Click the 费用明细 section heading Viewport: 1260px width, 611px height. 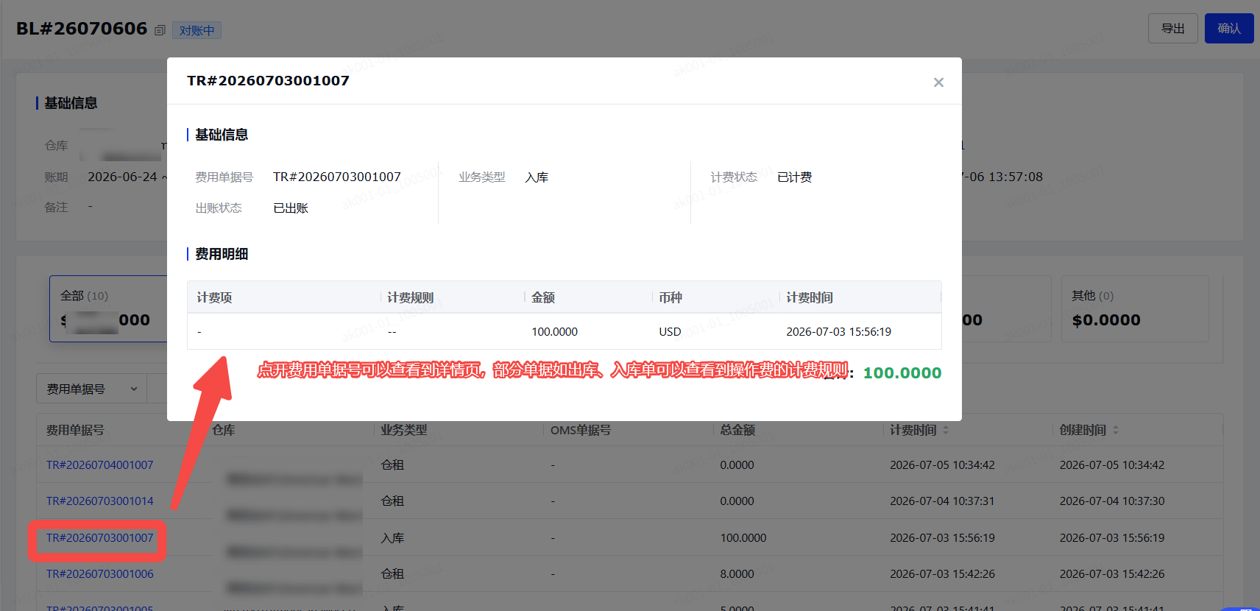pos(222,254)
